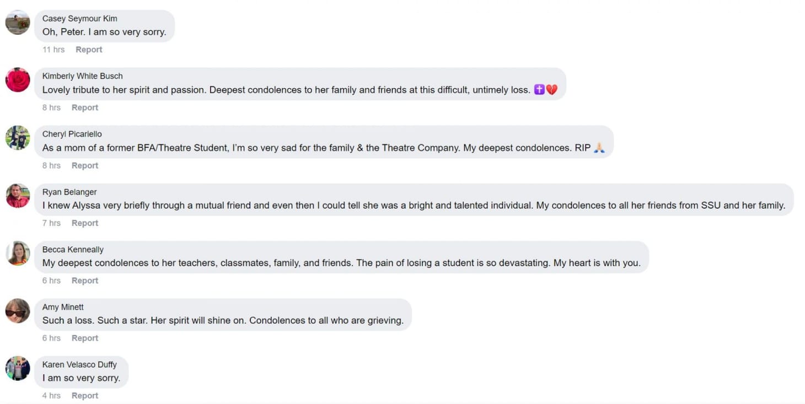The image size is (805, 404).
Task: Click the broken heart emoji in Kimberly's comment
Action: [551, 89]
